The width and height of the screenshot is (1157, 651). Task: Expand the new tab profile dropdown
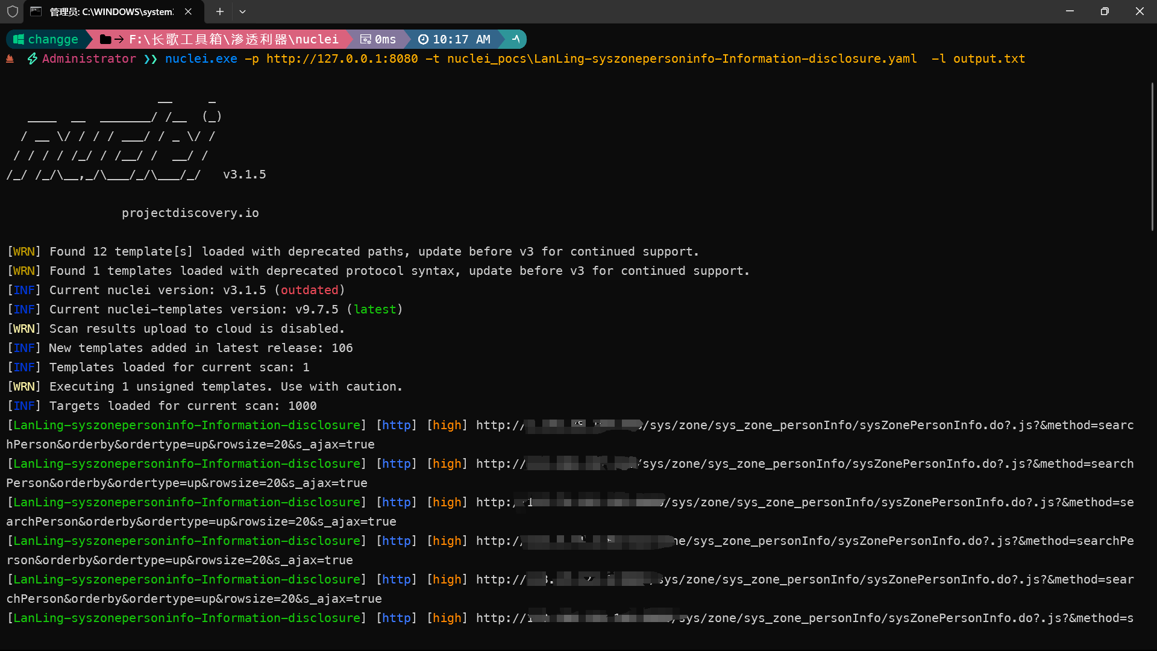[x=242, y=11]
